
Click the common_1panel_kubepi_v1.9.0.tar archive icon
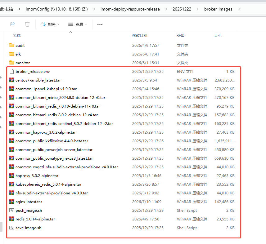coord(12,89)
